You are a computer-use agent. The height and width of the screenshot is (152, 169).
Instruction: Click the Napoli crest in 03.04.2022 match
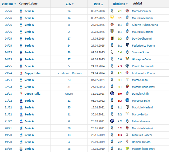click(x=127, y=100)
